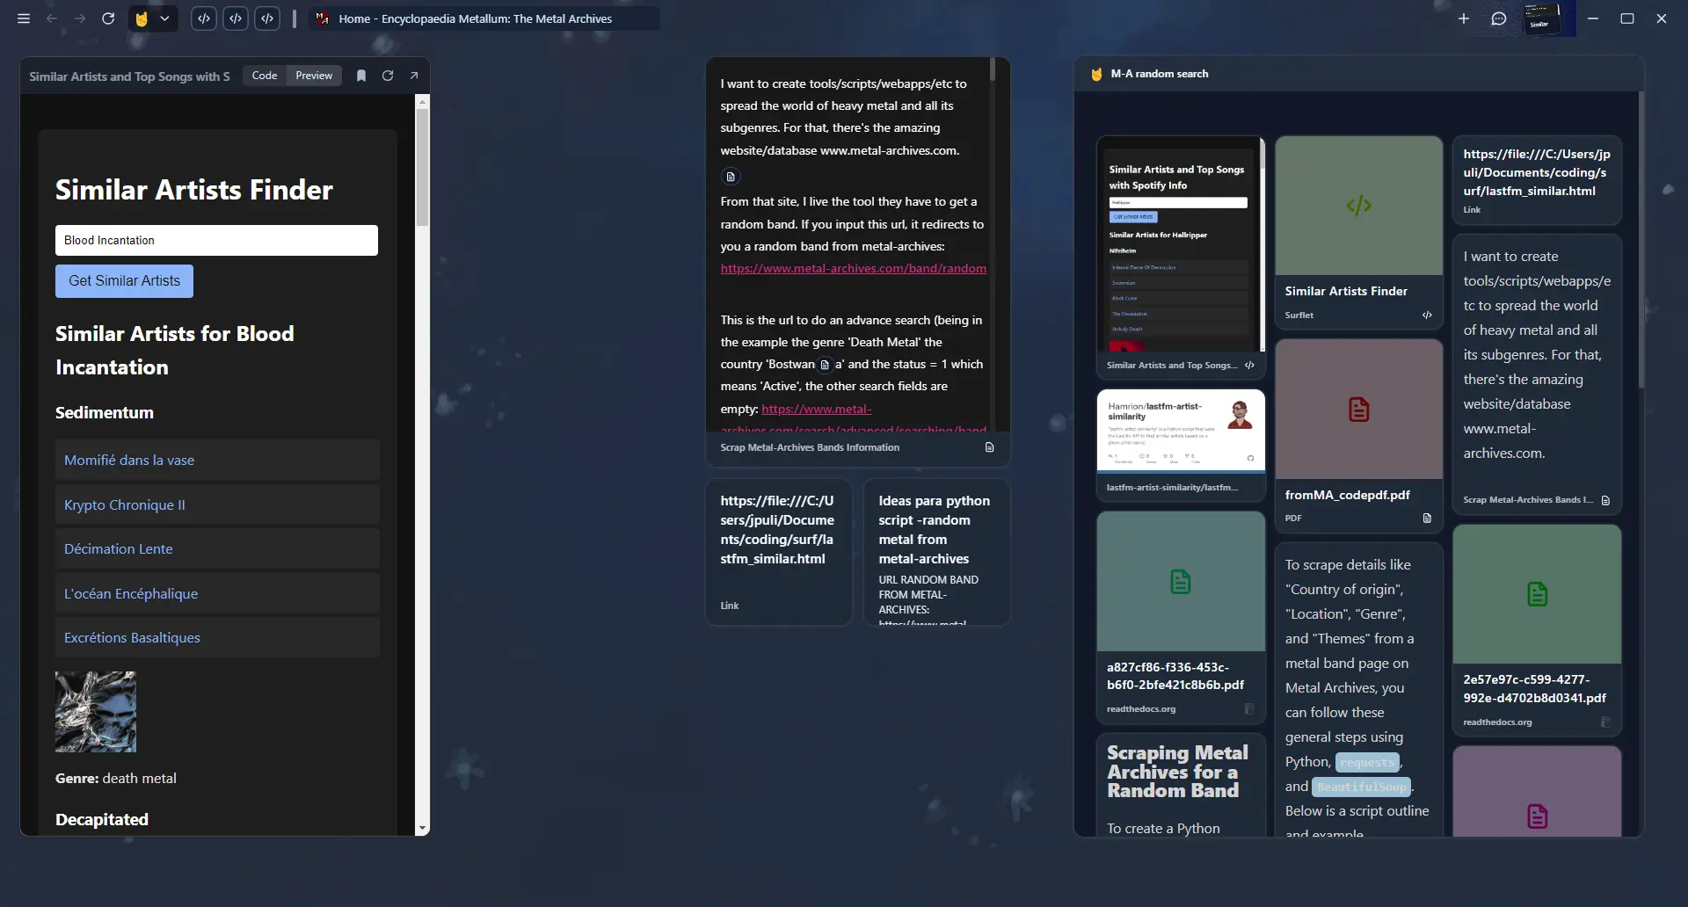The height and width of the screenshot is (907, 1688).
Task: Go forward to next page
Action: (80, 18)
